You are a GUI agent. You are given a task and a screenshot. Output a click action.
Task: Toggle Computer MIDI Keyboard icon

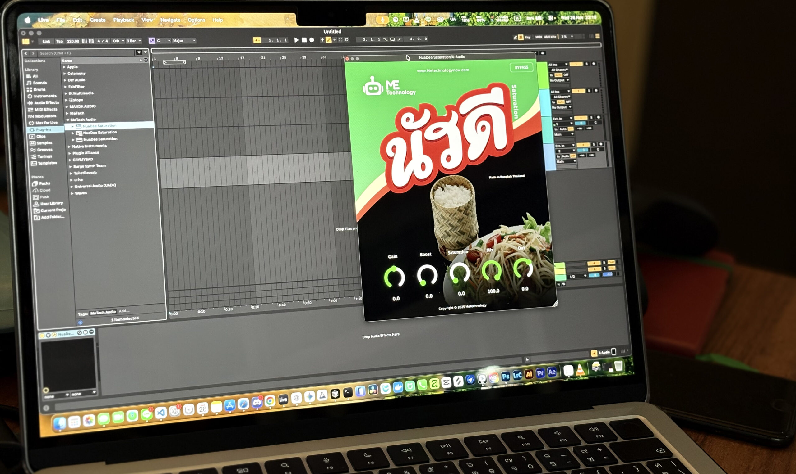[521, 37]
